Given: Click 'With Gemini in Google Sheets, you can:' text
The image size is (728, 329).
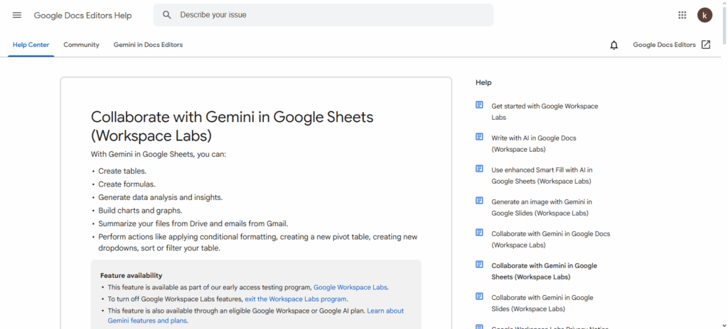Looking at the screenshot, I should pyautogui.click(x=159, y=154).
